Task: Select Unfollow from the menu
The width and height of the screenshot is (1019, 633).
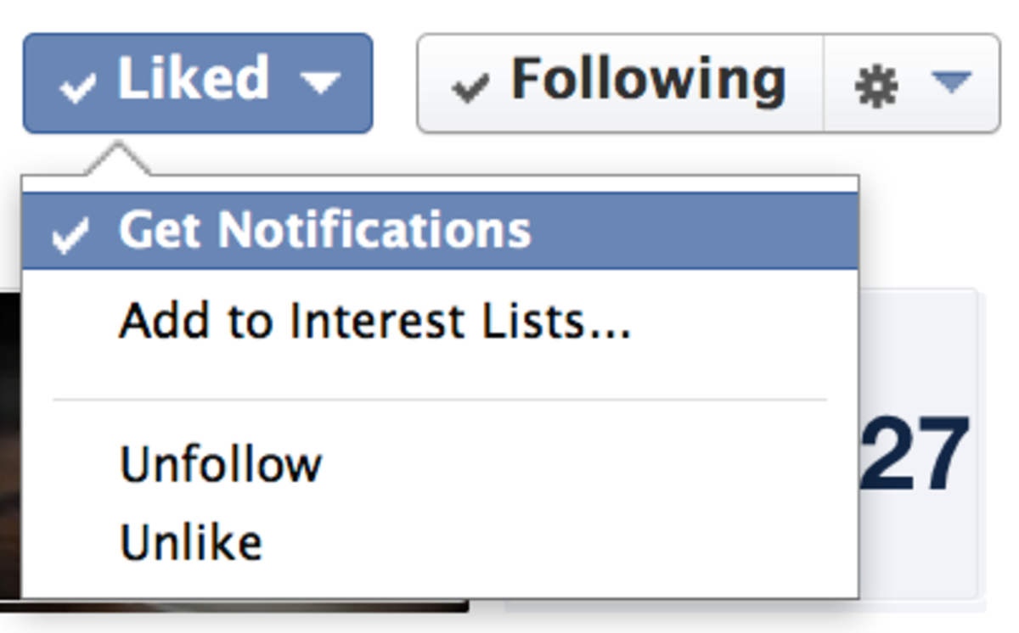Action: point(222,462)
